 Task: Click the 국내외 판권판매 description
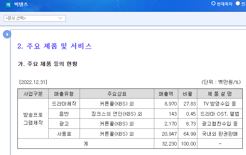(x=220, y=134)
